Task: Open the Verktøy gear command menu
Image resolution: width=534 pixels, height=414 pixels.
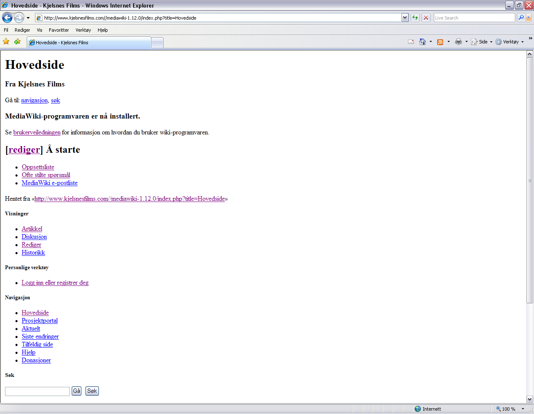Action: click(x=509, y=42)
